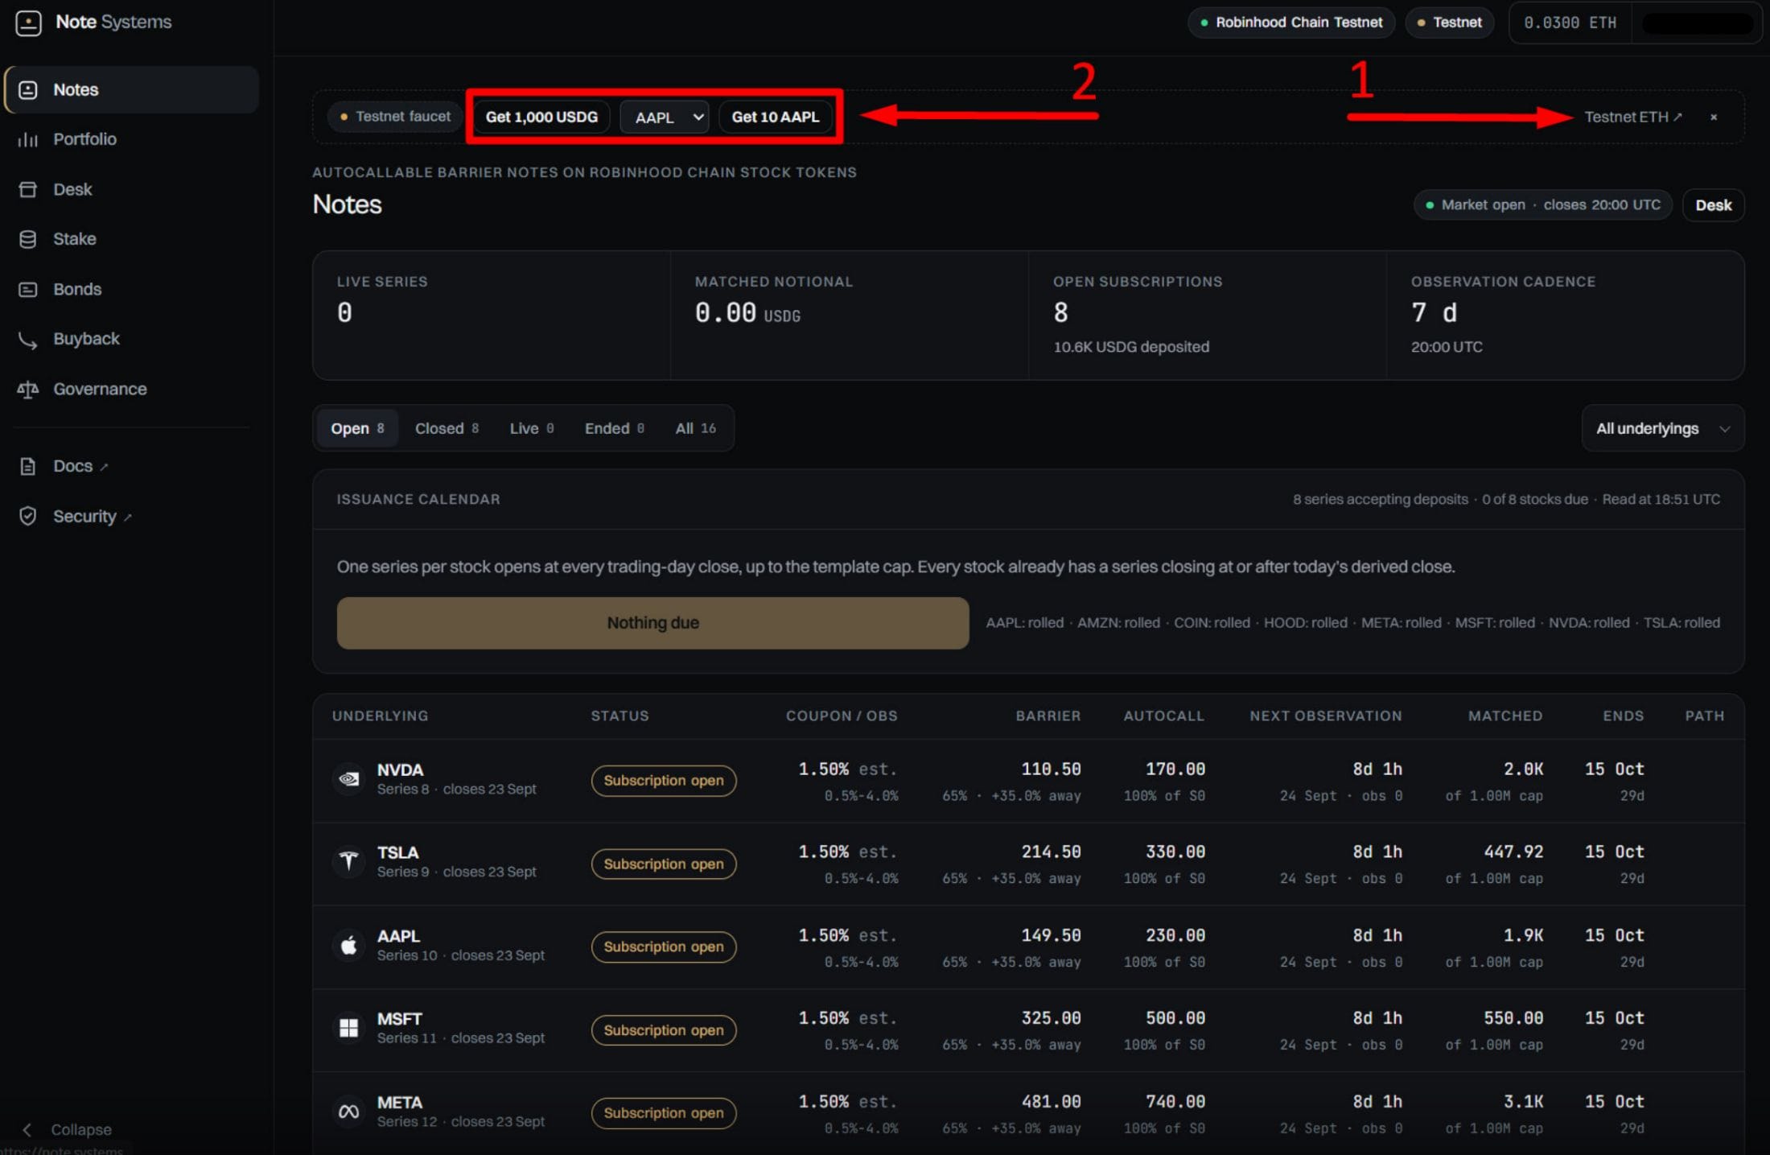1770x1155 pixels.
Task: Click NVDA Subscription open status badge
Action: click(664, 781)
